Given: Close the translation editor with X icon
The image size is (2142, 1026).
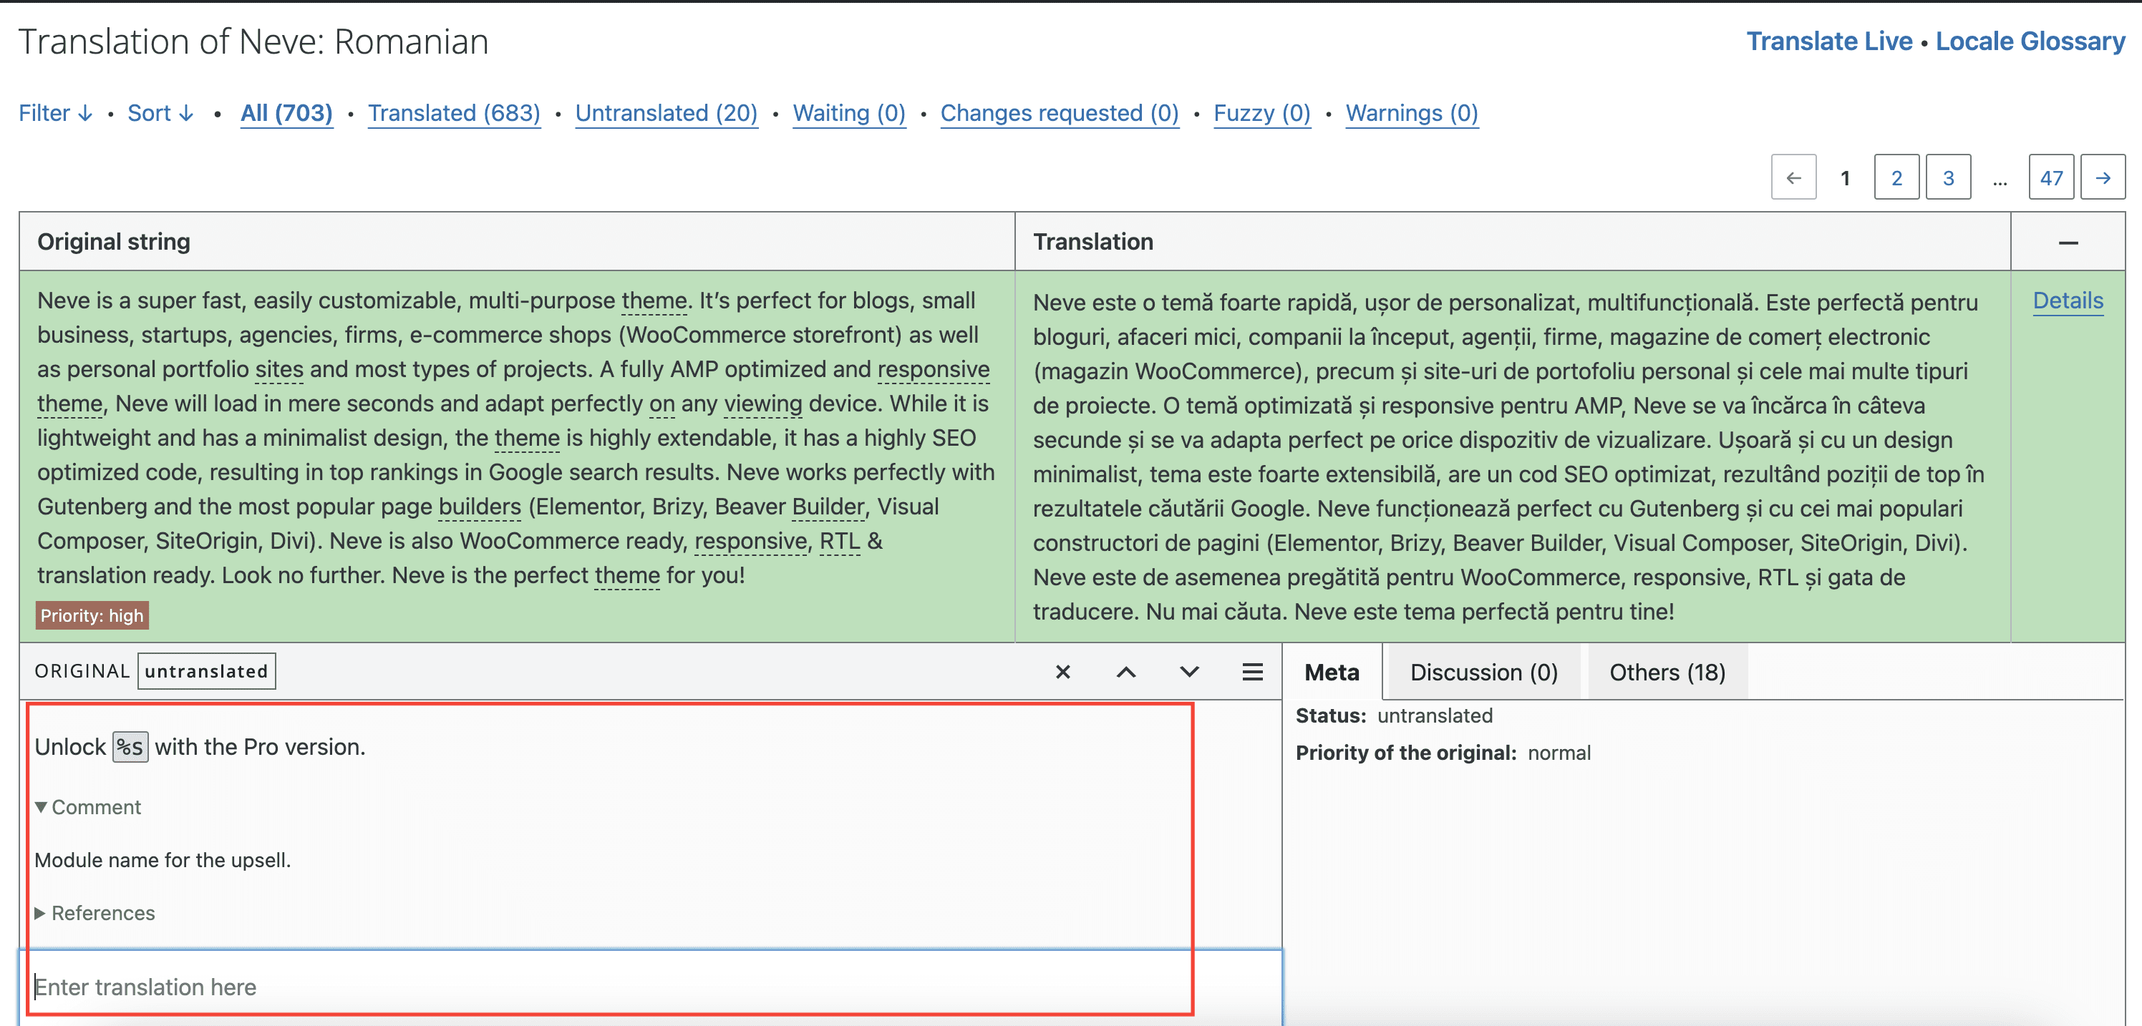Looking at the screenshot, I should [1062, 672].
